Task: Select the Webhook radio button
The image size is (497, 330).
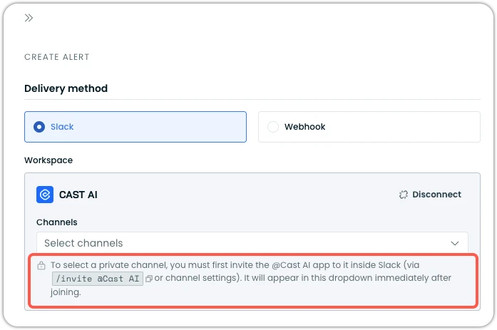Action: click(x=273, y=127)
